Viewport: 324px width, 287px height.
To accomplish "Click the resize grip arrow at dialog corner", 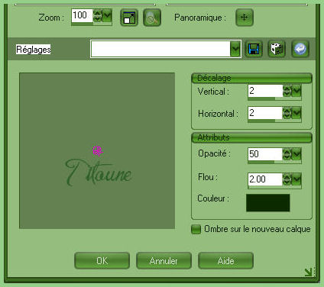I will click(309, 272).
